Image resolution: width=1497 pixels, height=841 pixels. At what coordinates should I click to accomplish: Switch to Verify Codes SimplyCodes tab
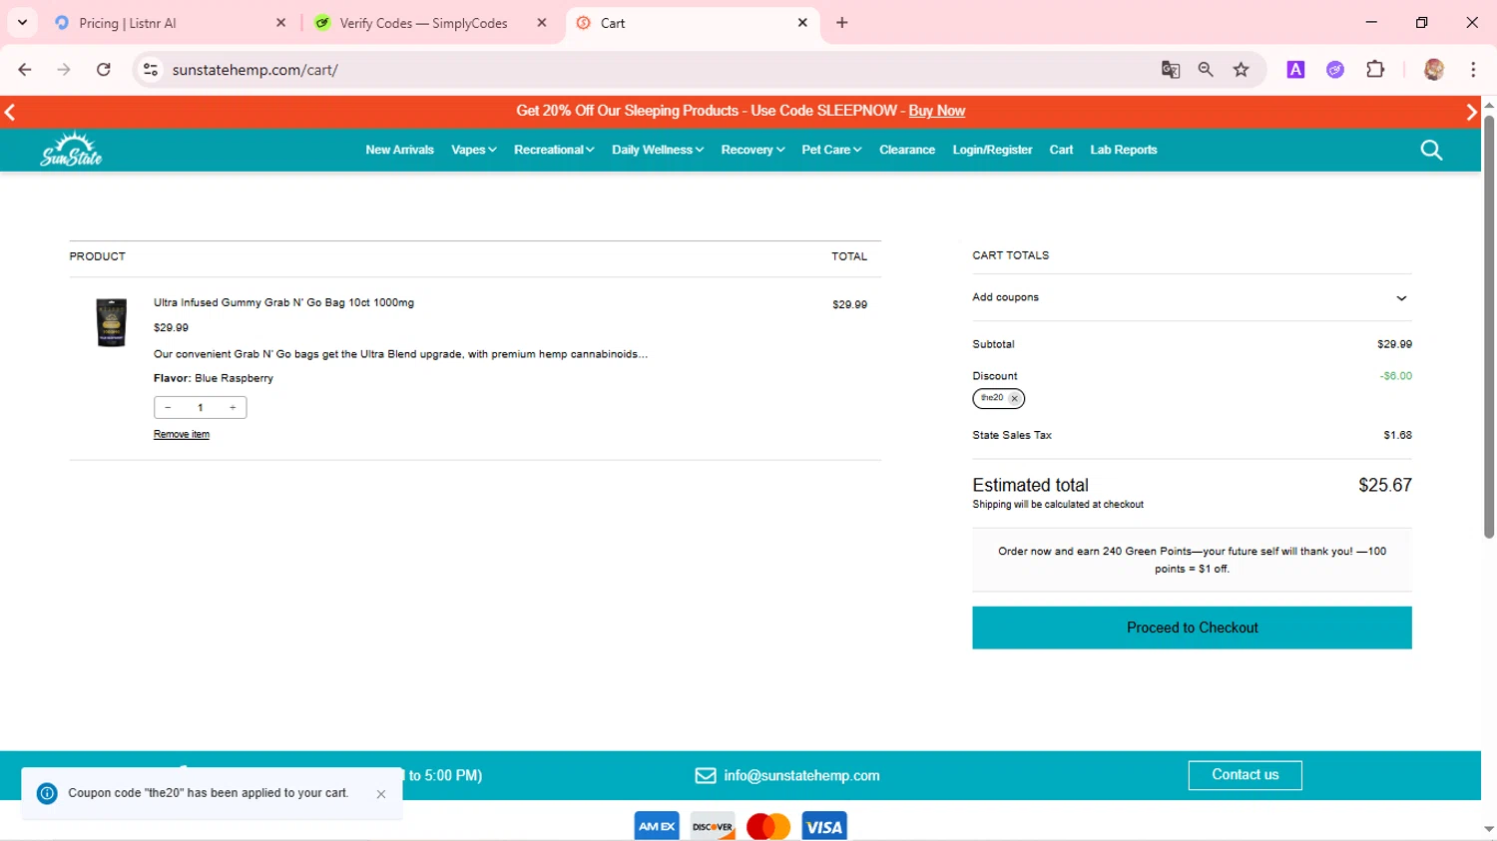point(431,23)
